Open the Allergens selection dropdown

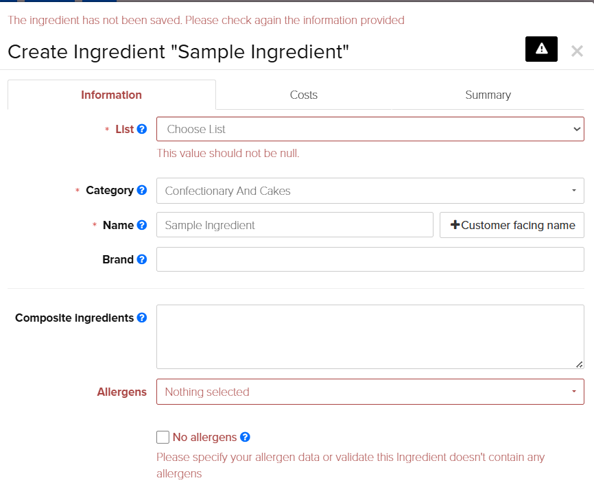pos(370,392)
